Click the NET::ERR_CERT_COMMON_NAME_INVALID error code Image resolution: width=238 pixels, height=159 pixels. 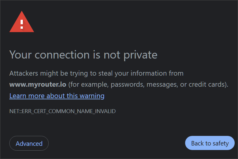click(x=63, y=111)
